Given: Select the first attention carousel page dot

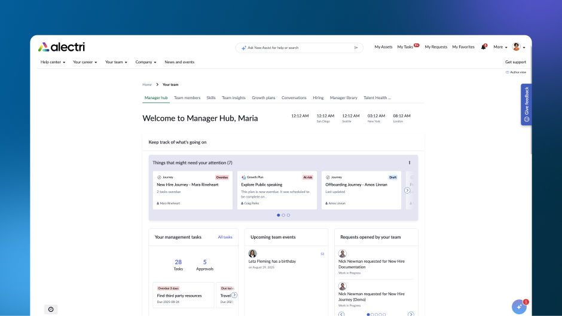Looking at the screenshot, I should [x=279, y=215].
